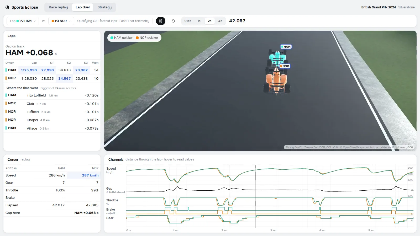The image size is (420, 236).
Task: Click the black cursor line in Channels chart
Action: (x=255, y=196)
